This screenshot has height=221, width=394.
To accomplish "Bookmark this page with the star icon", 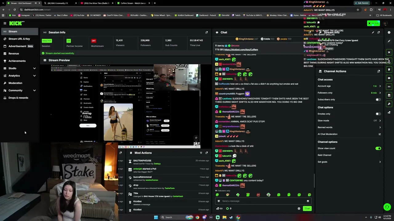I will click(358, 10).
